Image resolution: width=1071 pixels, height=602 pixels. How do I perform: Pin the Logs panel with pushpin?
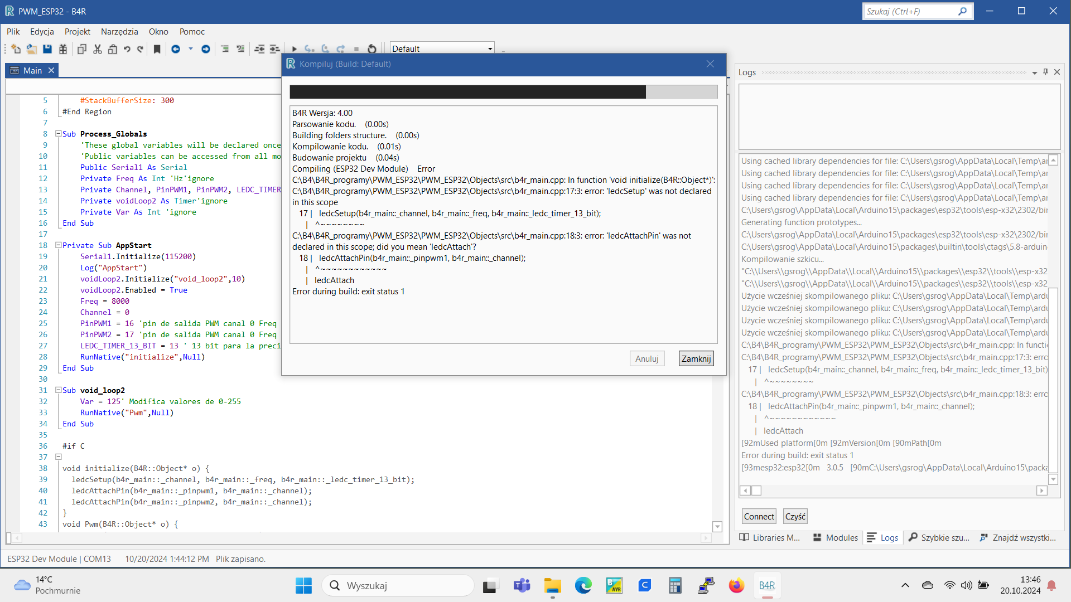[1046, 72]
